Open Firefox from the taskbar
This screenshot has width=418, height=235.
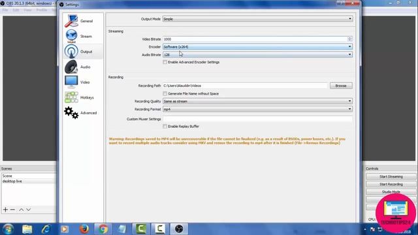click(x=84, y=229)
